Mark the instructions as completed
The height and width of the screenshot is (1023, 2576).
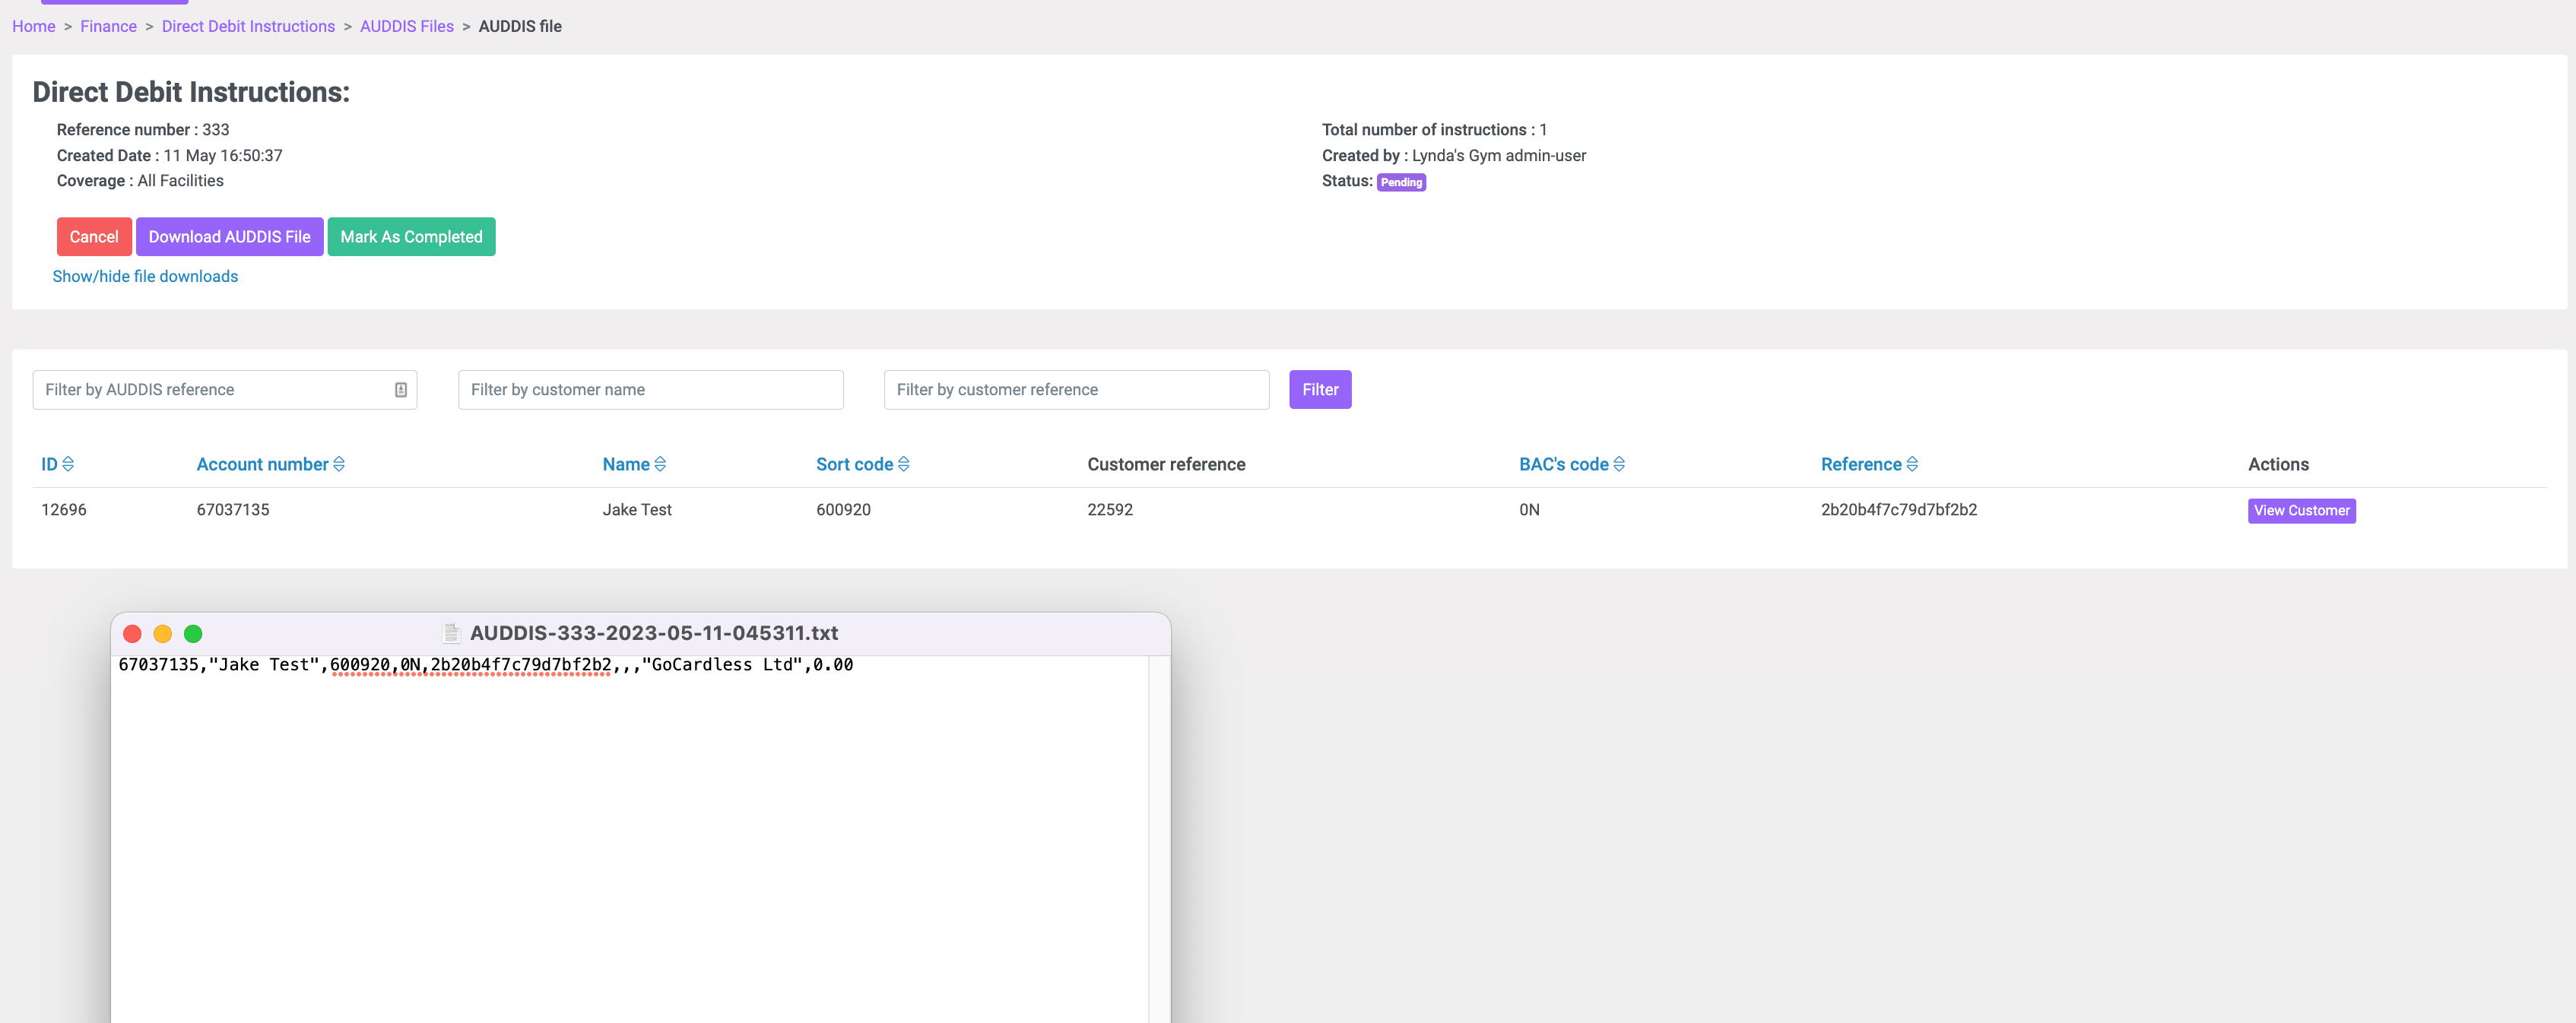[411, 236]
